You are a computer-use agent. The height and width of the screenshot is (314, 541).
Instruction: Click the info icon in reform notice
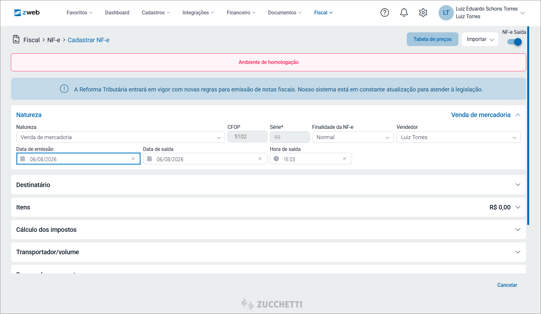point(64,89)
